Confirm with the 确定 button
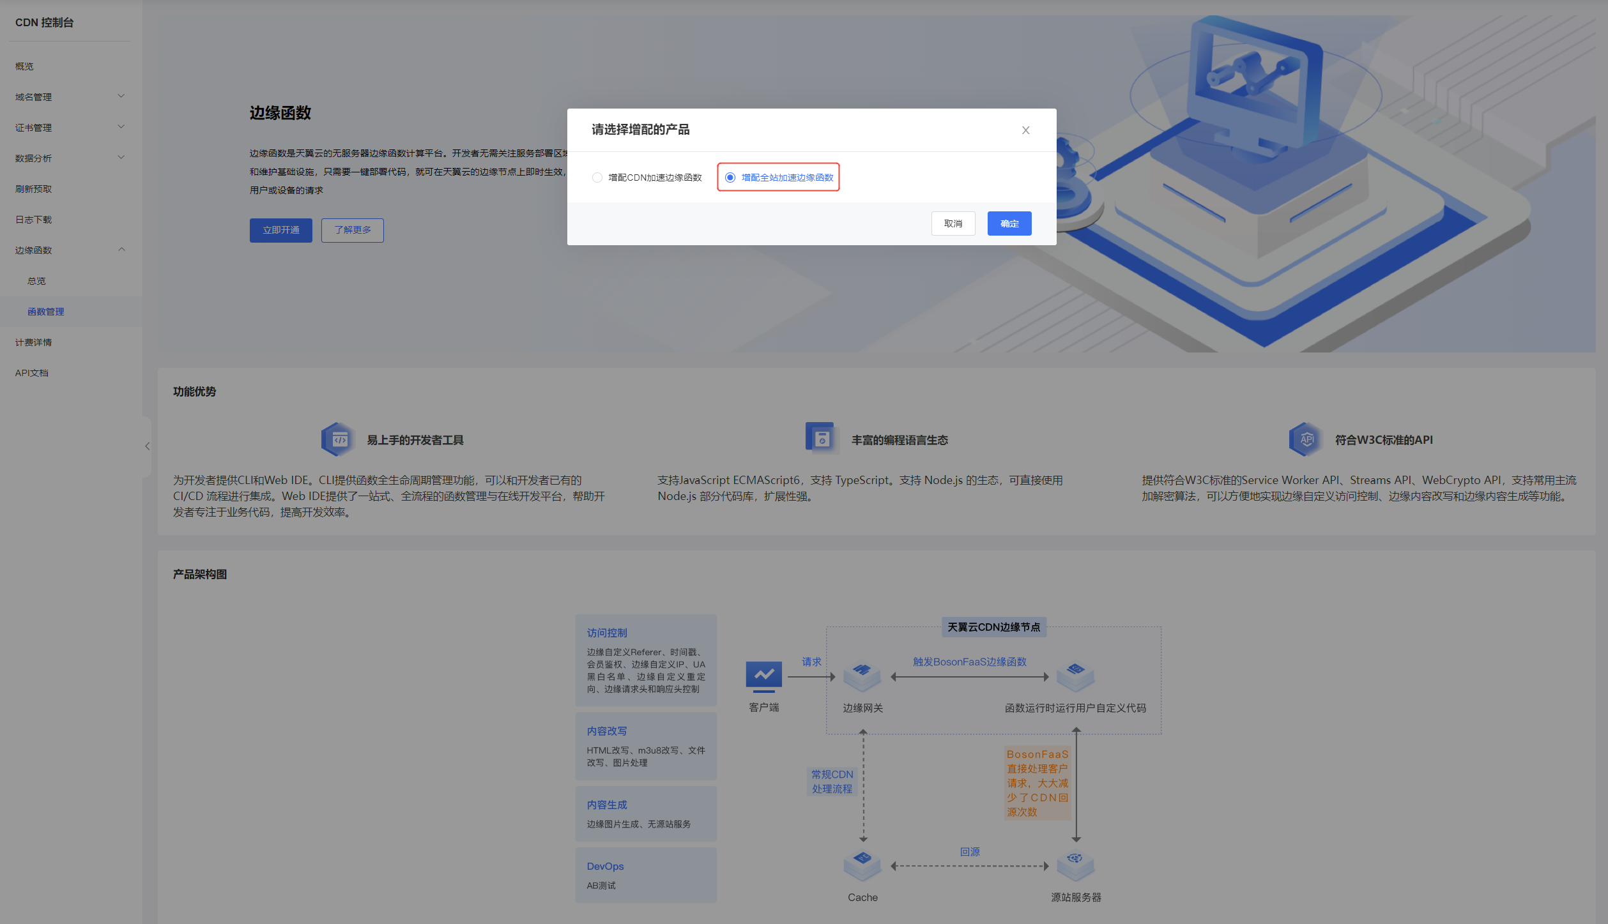Image resolution: width=1608 pixels, height=924 pixels. click(1009, 223)
